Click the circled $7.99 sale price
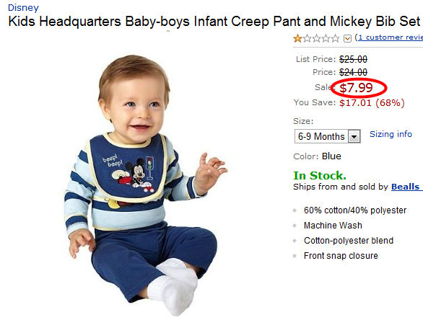Screen dimensions: 423x320 (x=356, y=87)
